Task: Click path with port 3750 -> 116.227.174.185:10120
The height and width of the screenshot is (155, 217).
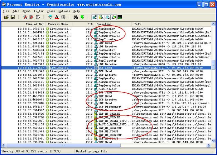Action: [169, 107]
